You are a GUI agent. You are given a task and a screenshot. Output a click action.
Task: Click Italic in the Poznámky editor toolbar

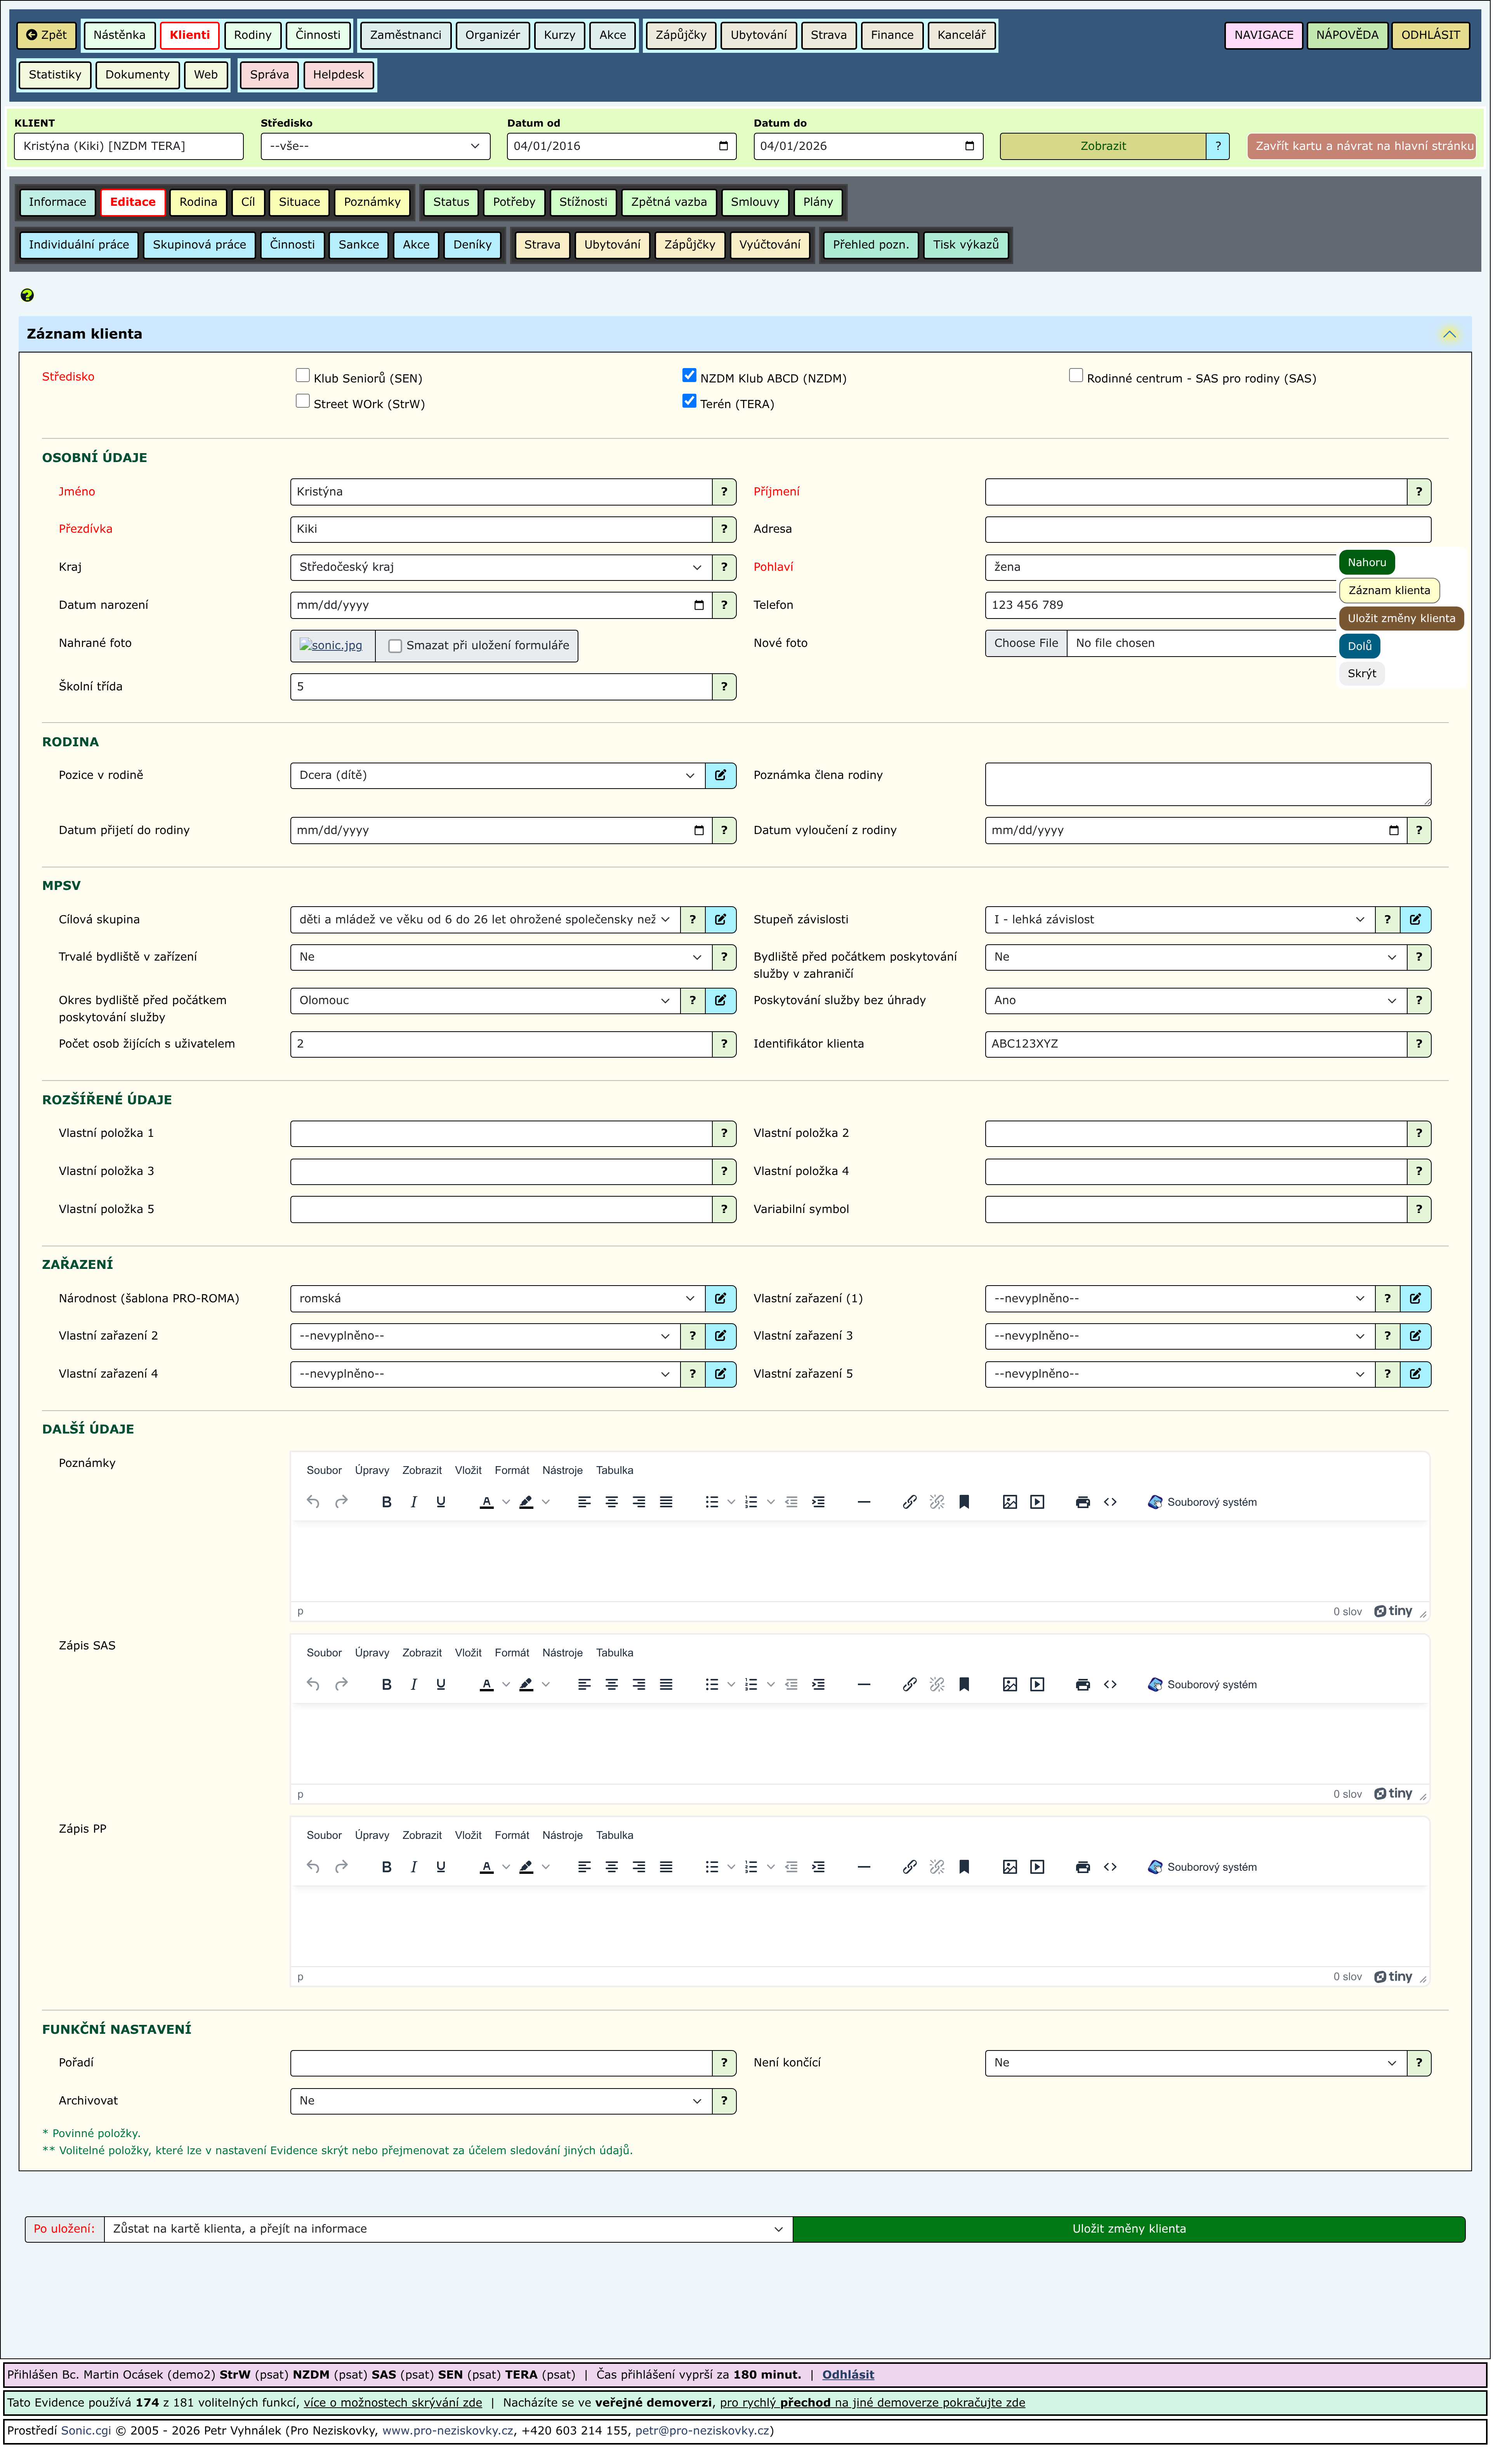[x=414, y=1502]
